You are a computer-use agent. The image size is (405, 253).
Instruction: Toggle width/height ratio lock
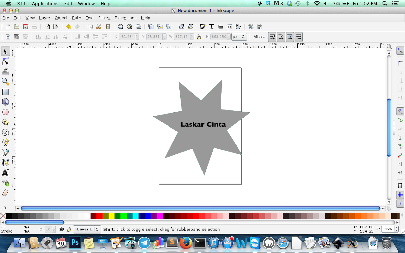tap(199, 37)
